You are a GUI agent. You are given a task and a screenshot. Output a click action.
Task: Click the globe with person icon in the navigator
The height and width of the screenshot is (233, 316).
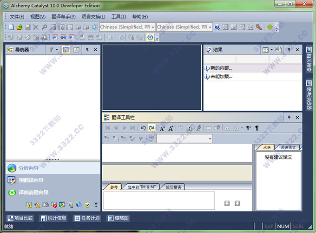click(71, 205)
